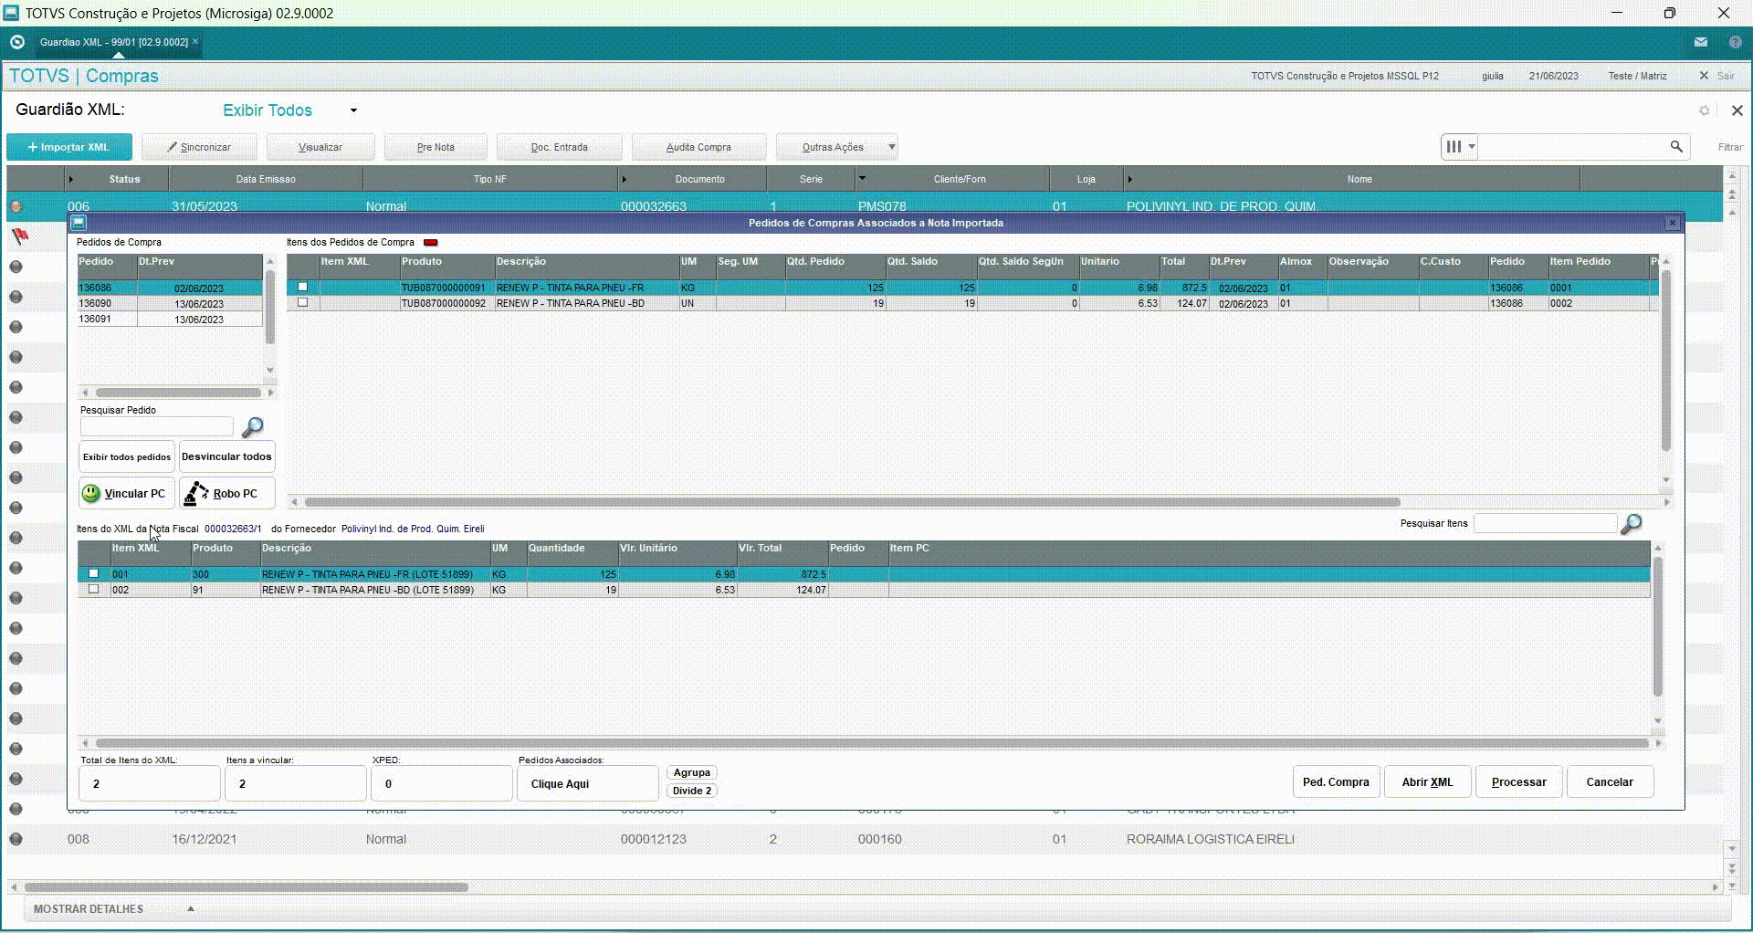This screenshot has width=1753, height=933.
Task: Click the main filter search field
Action: [x=1573, y=146]
